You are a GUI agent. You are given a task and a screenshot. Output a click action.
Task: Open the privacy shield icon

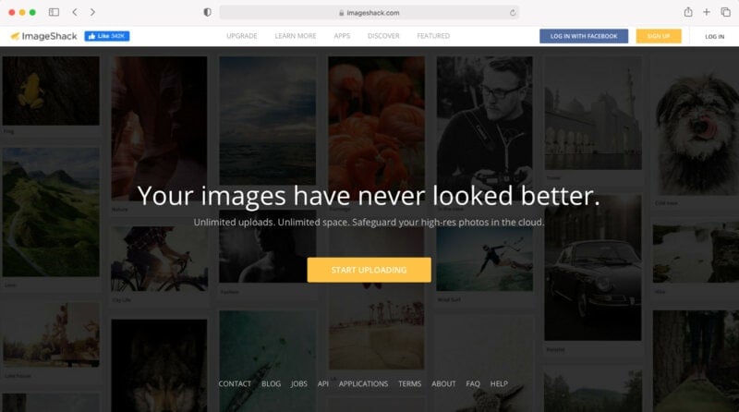(x=207, y=12)
